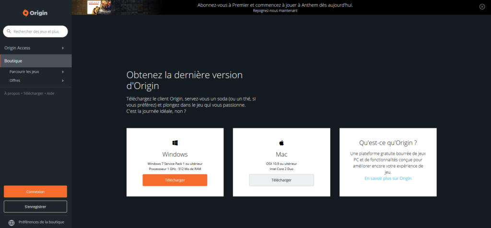Click the Origin logo in sidebar

pyautogui.click(x=35, y=13)
